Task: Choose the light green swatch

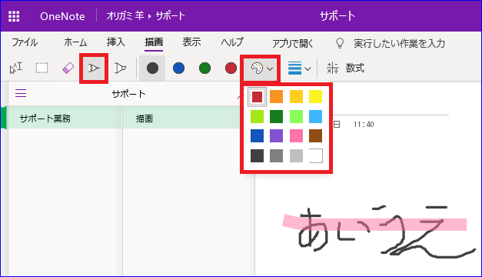Action: (296, 116)
